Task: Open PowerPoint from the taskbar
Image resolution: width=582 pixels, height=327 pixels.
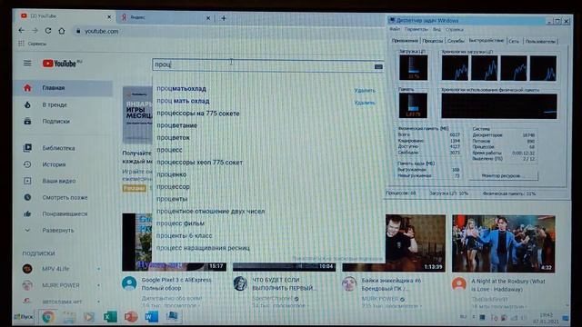Action: [131, 317]
